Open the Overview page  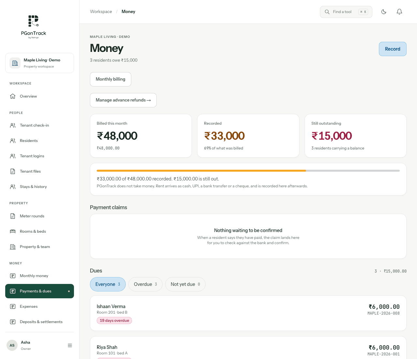tap(39, 96)
